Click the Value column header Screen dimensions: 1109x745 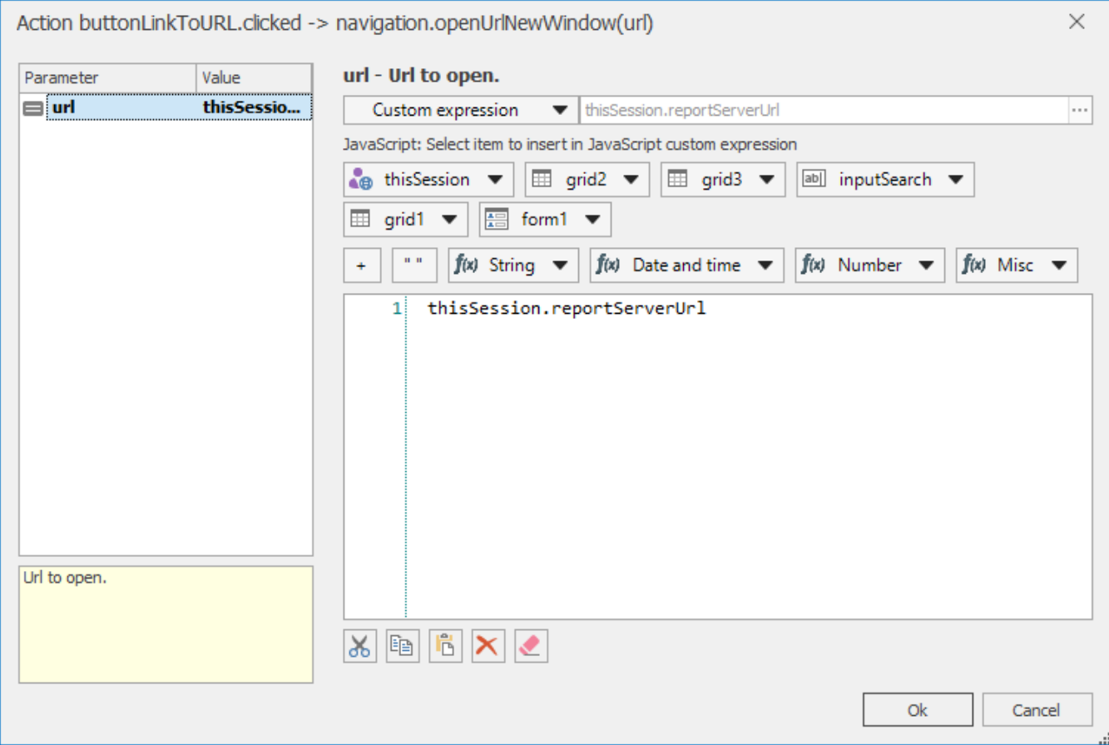pyautogui.click(x=254, y=78)
